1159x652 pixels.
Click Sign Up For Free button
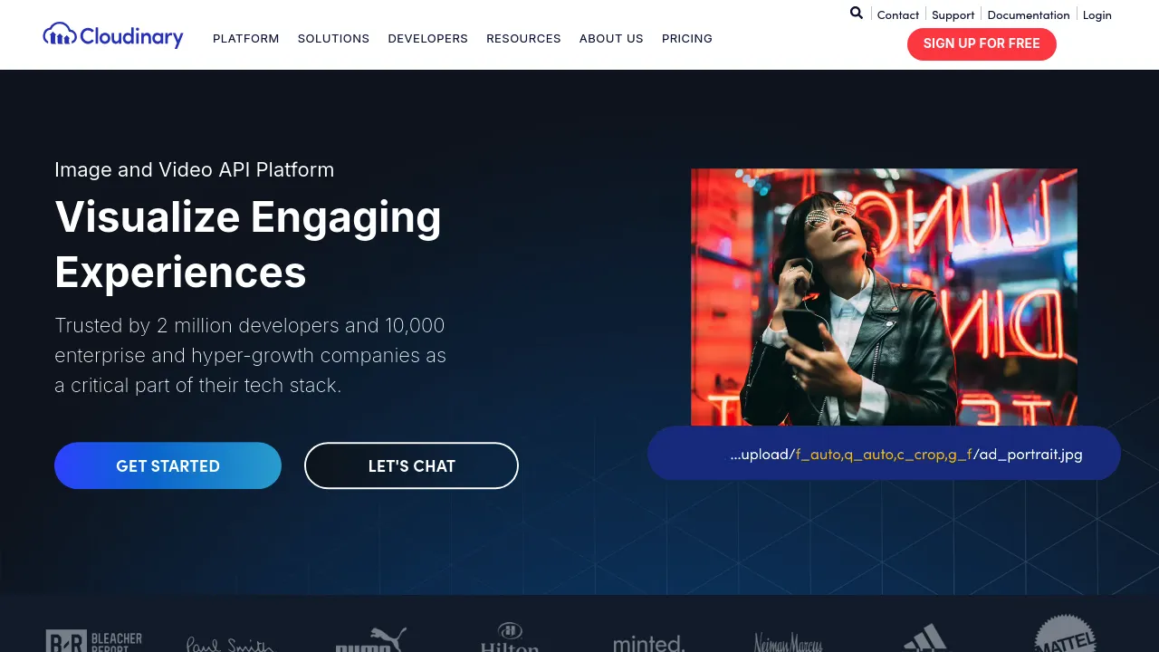point(982,43)
